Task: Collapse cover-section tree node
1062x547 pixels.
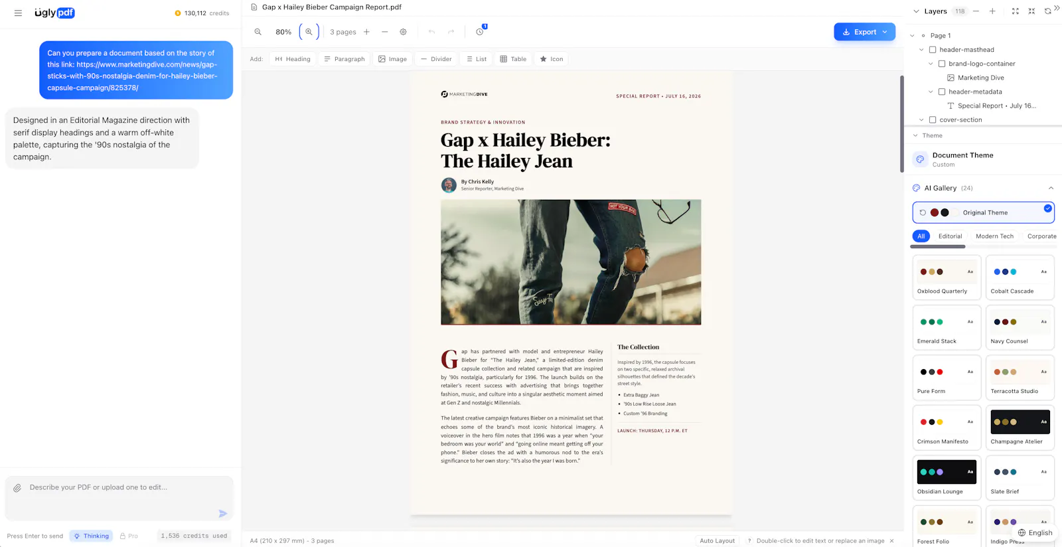Action: 921,120
